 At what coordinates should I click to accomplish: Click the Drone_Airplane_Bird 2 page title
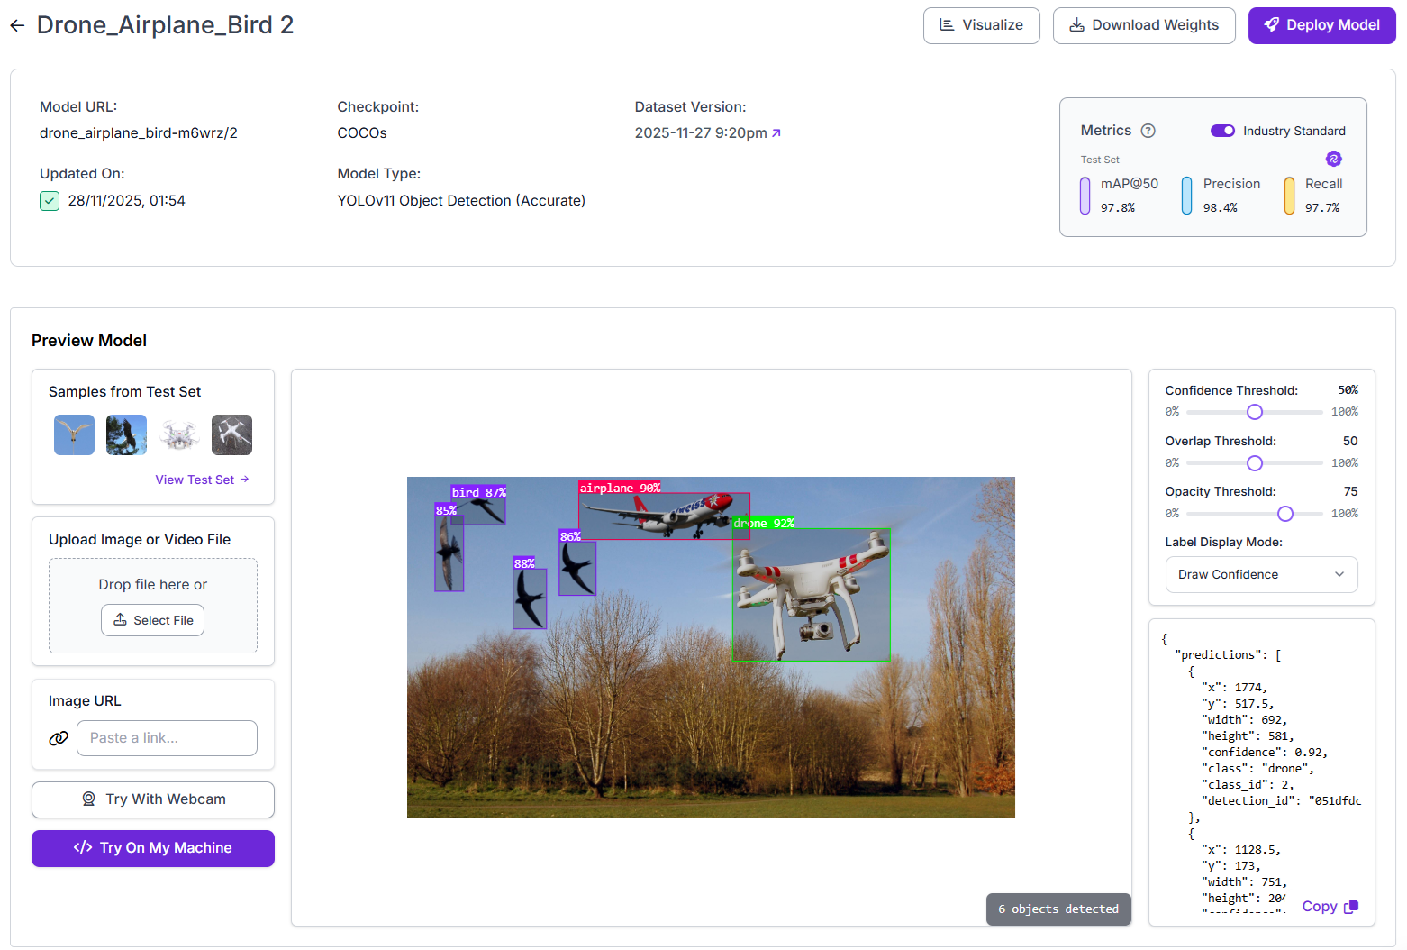click(x=165, y=25)
